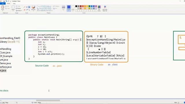Viewport: 185px width, 104px height.
Task: Select the Magnifier tool
Action: [x=29, y=10]
